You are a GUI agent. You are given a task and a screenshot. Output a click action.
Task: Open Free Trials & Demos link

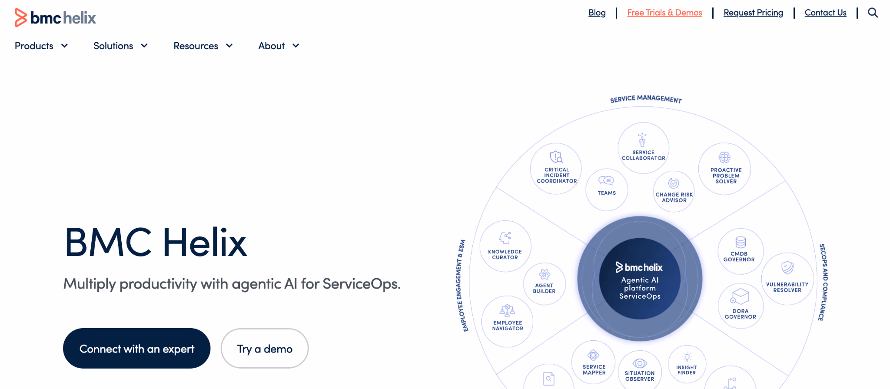(665, 13)
